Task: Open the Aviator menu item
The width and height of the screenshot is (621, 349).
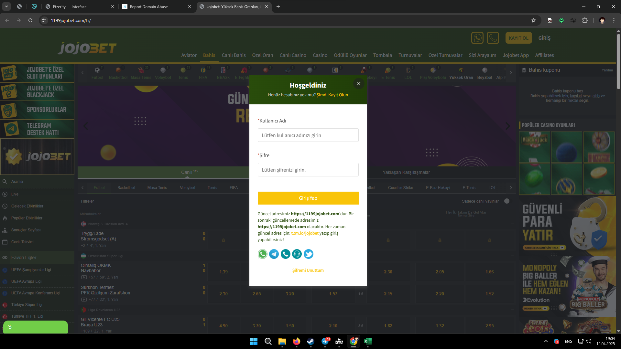Action: 189,55
